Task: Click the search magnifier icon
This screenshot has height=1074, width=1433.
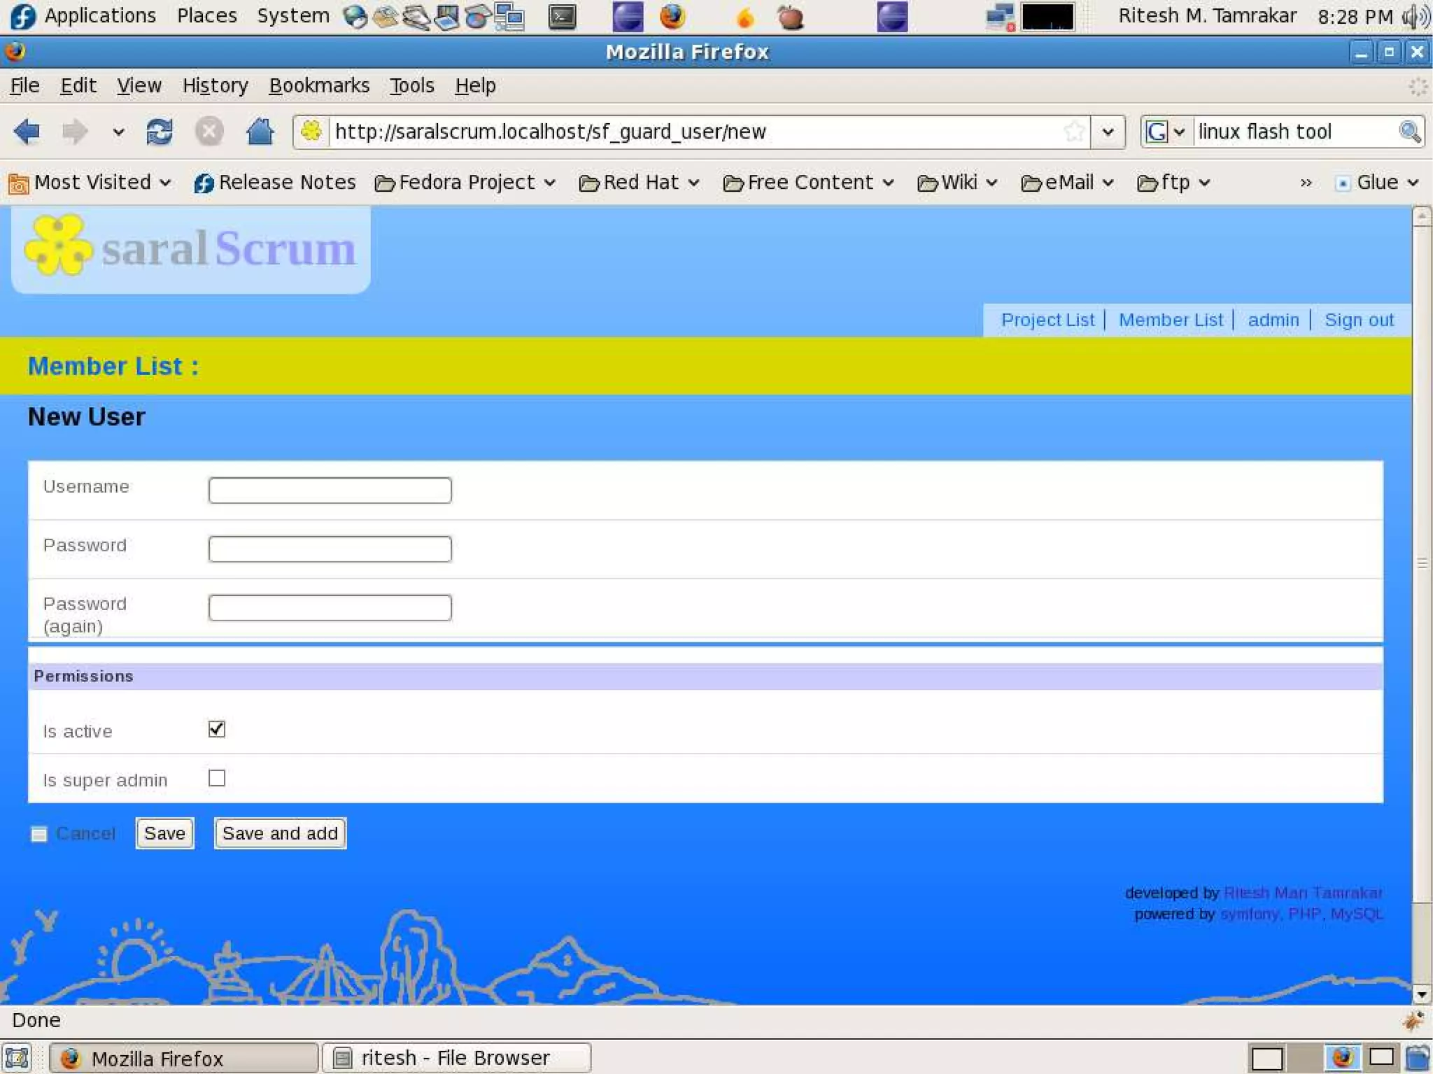Action: pyautogui.click(x=1409, y=132)
